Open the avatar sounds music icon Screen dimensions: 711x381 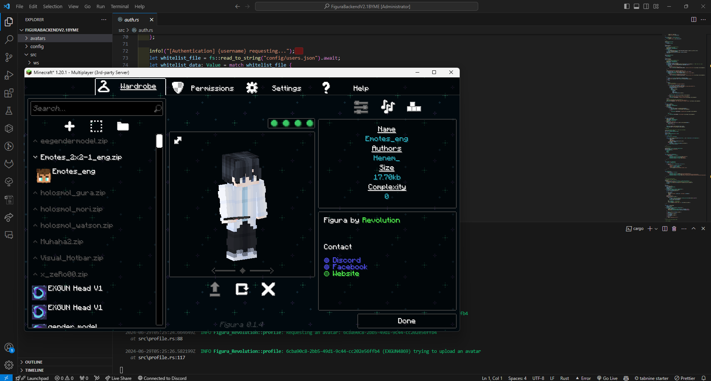point(388,107)
